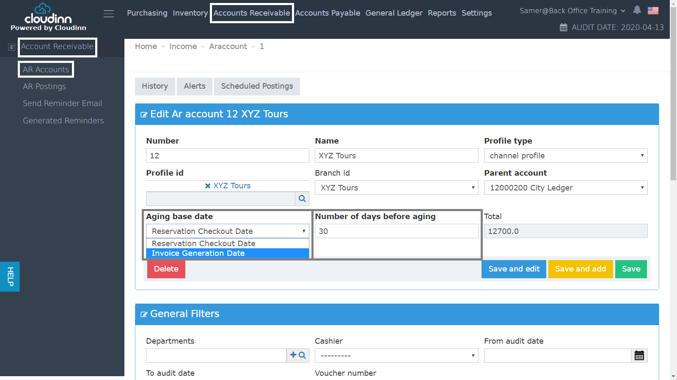Switch to the Scheduled Postings tab
The width and height of the screenshot is (677, 380).
[x=257, y=86]
